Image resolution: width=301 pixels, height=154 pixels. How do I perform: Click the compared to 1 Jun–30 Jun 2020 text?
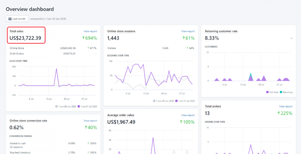tap(48, 19)
